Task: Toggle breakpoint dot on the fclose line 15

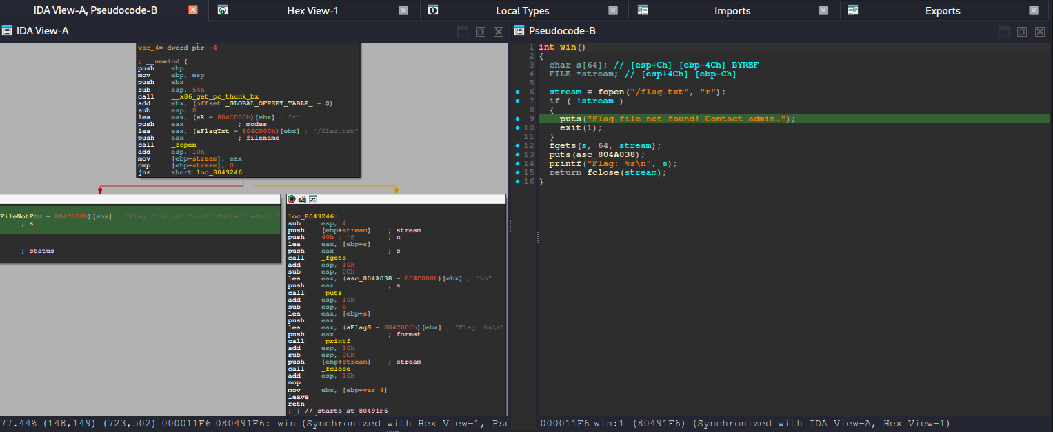Action: (517, 172)
